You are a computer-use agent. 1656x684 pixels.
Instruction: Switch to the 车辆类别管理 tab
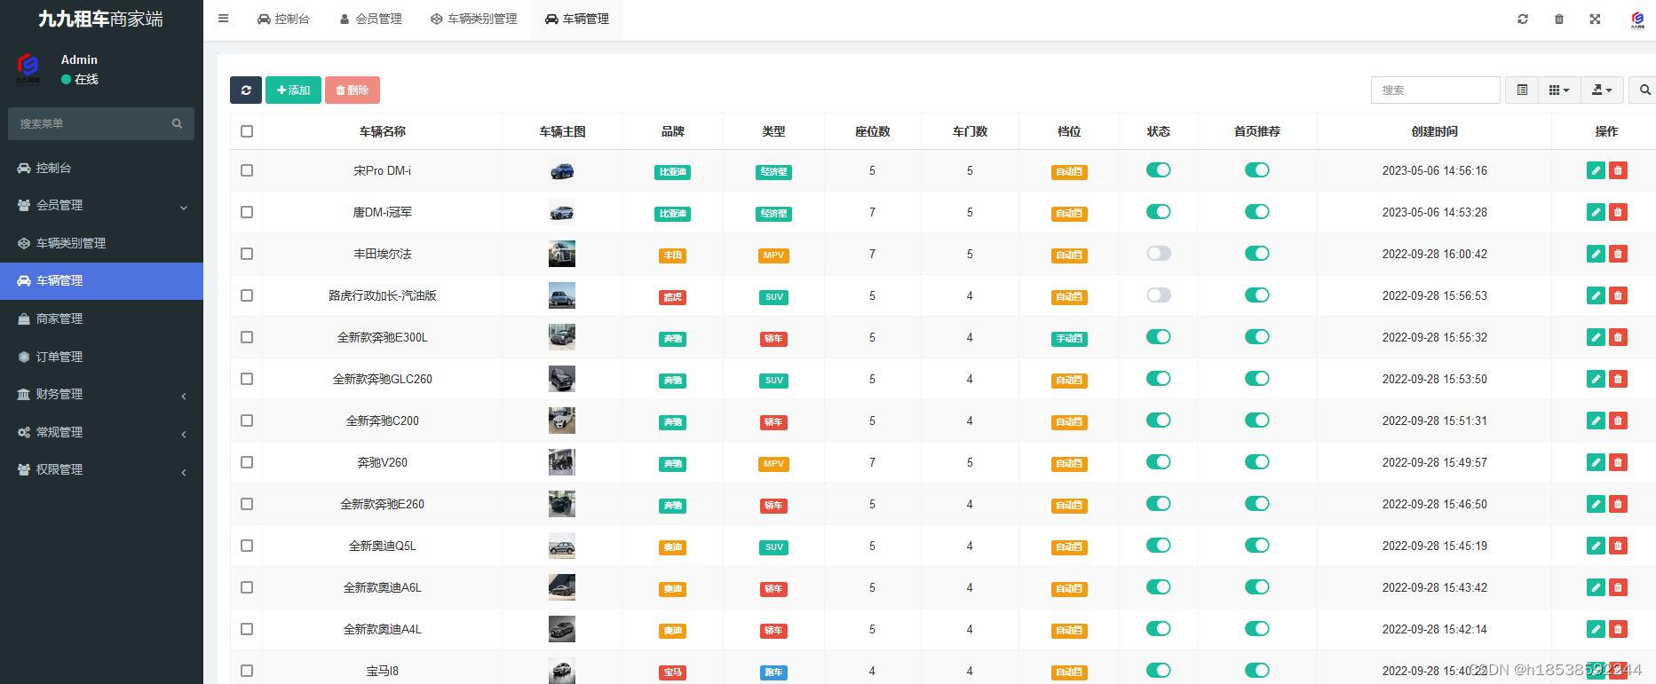pos(473,19)
